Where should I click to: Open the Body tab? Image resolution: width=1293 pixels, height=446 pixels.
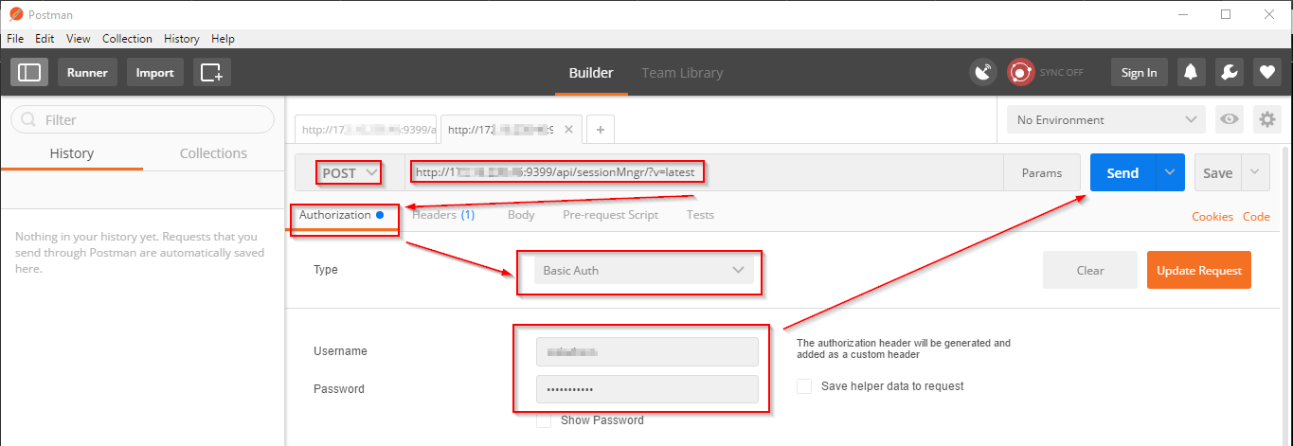coord(521,215)
